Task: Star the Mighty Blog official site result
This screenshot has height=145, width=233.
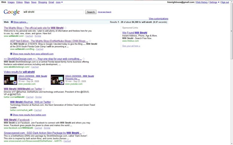Action: pos(66,28)
